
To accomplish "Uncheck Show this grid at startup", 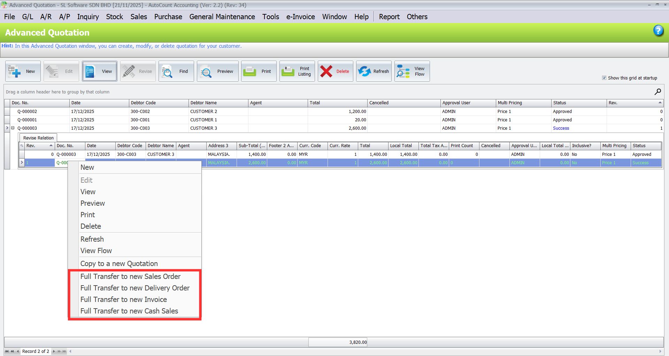I will coord(604,78).
